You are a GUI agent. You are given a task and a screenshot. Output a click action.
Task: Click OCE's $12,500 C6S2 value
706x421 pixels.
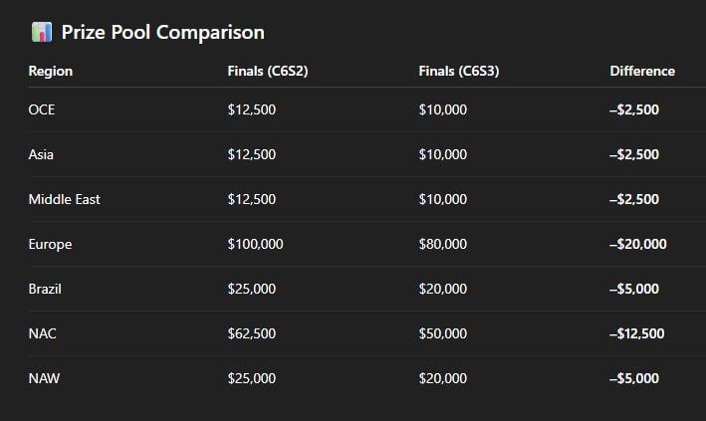(252, 109)
